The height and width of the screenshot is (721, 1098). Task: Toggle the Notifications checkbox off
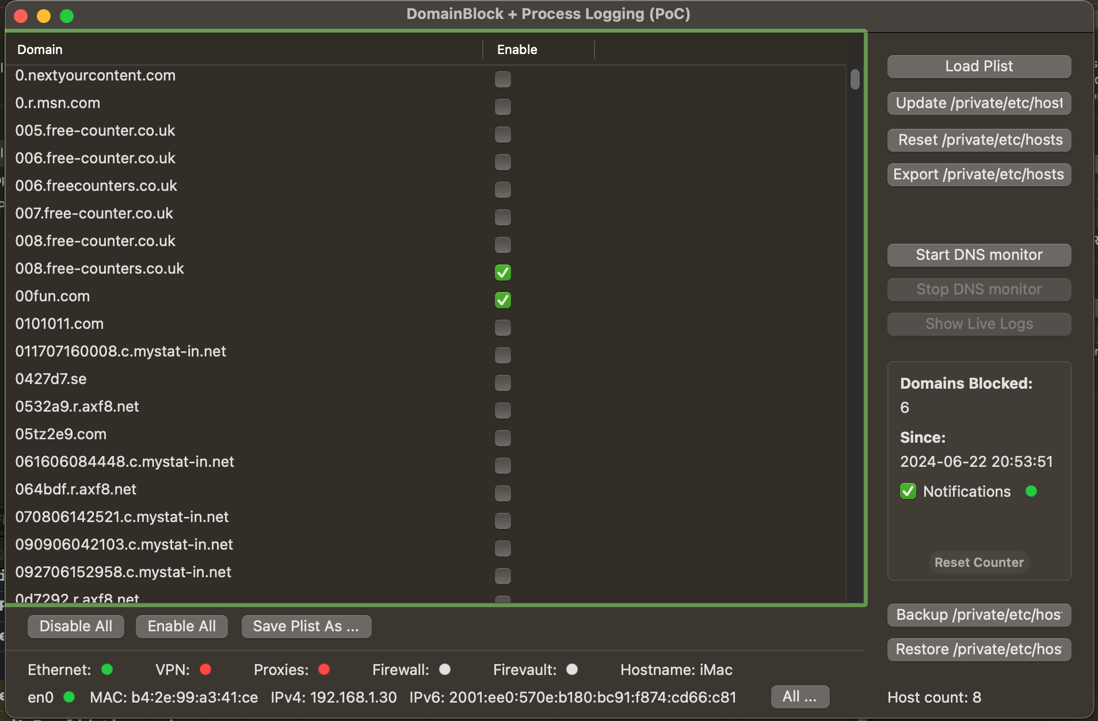pos(908,491)
